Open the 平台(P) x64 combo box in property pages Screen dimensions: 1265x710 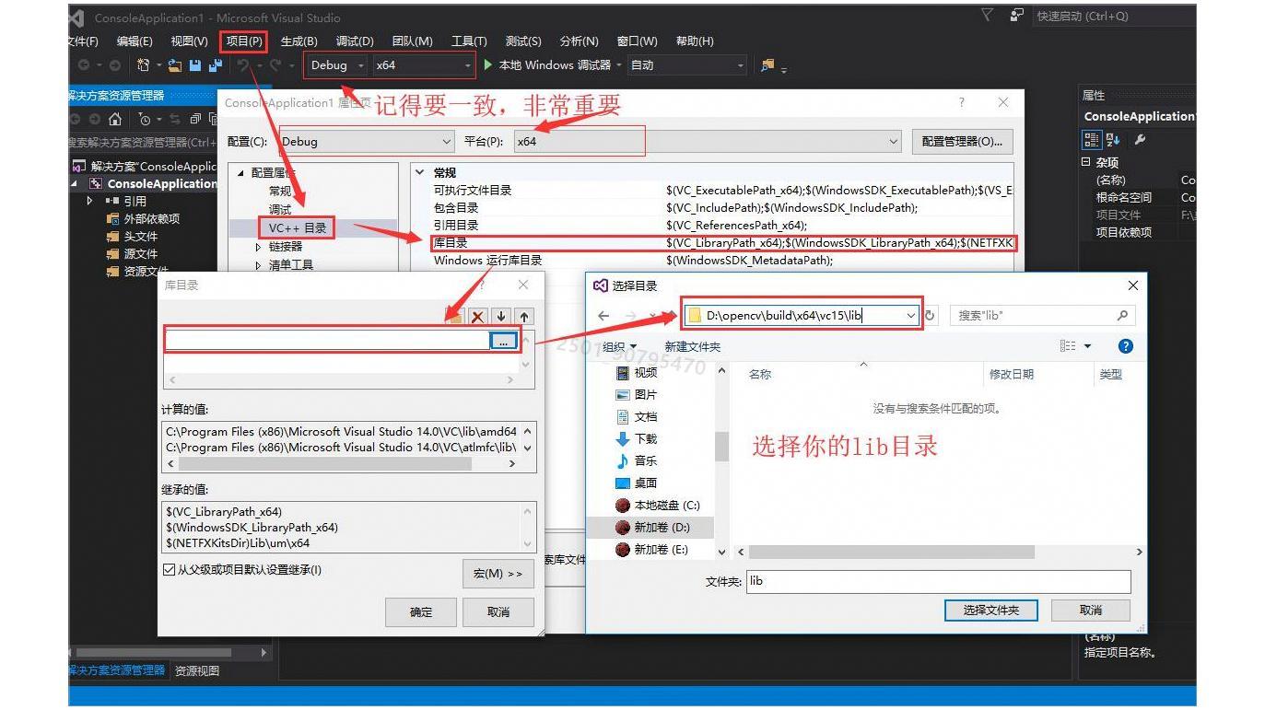(x=707, y=142)
